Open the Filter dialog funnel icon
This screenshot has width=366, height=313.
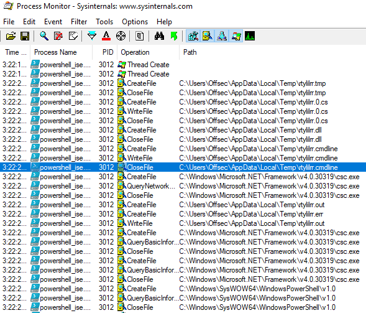[x=92, y=36]
